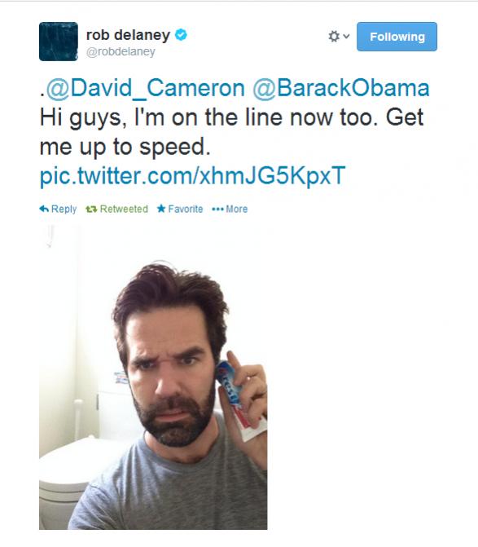Click the three-dot more icon
Image resolution: width=478 pixels, height=547 pixels.
[x=217, y=209]
